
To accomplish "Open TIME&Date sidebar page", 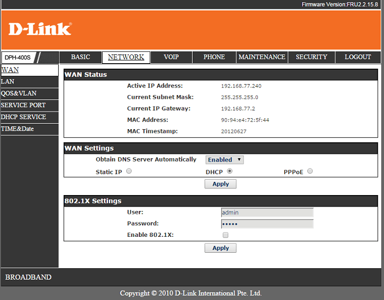I will click(30, 129).
